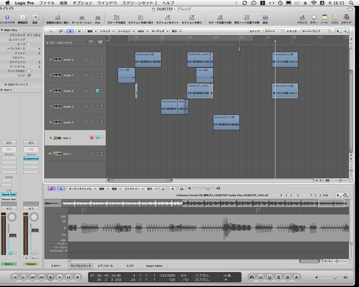Click the 設定 settings toolbar icon
The image size is (359, 287).
[35, 17]
